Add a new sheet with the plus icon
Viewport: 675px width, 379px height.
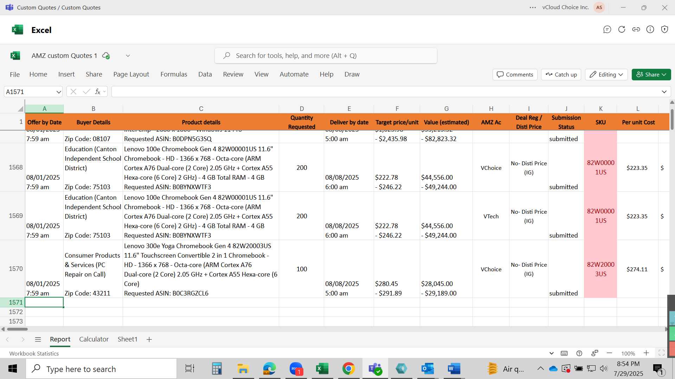point(149,339)
